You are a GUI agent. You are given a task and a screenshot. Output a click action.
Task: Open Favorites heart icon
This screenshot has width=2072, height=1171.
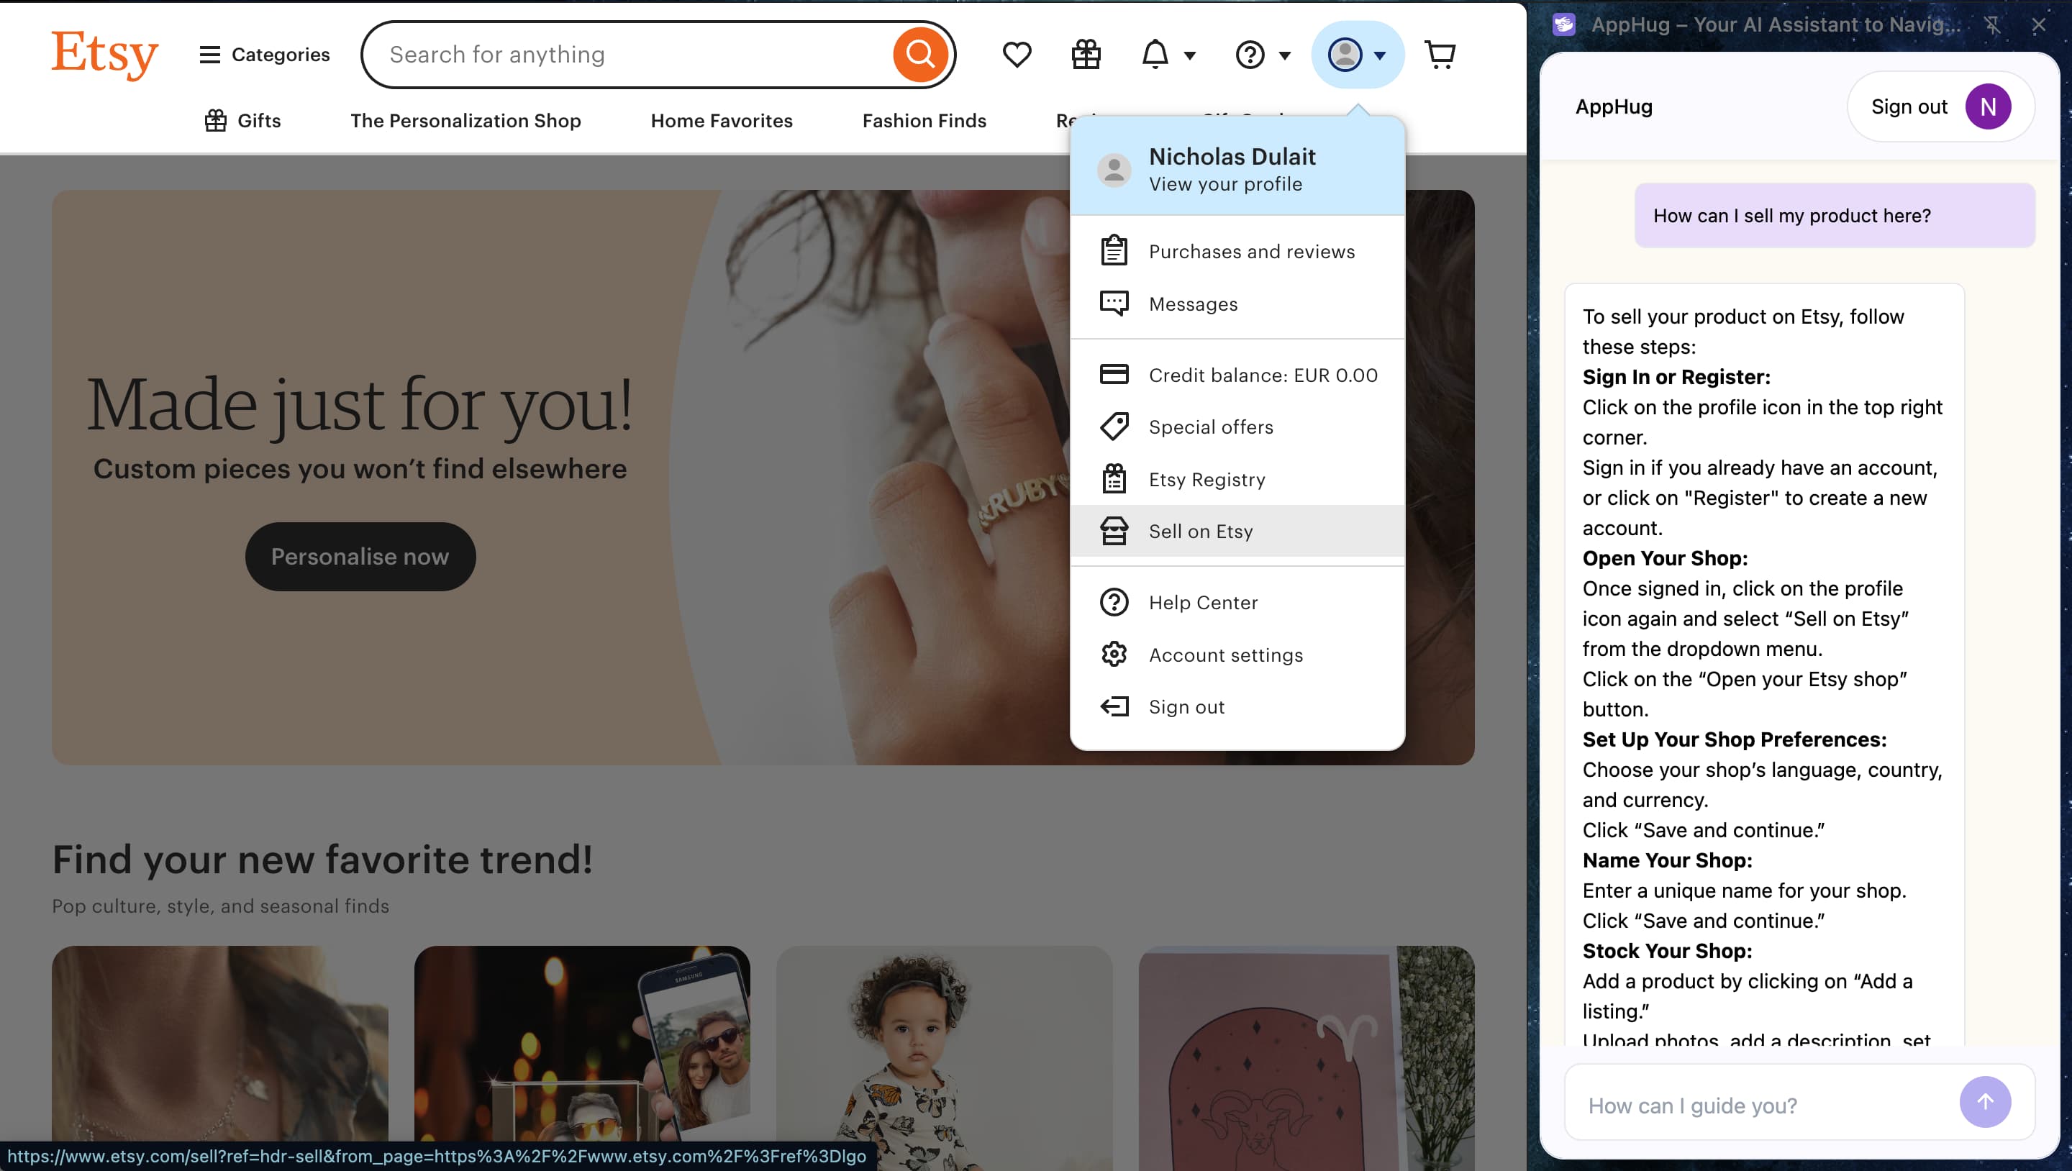click(1017, 55)
